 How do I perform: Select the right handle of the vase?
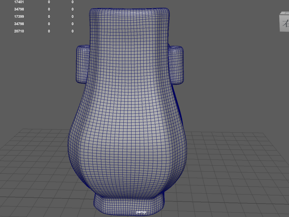176,65
